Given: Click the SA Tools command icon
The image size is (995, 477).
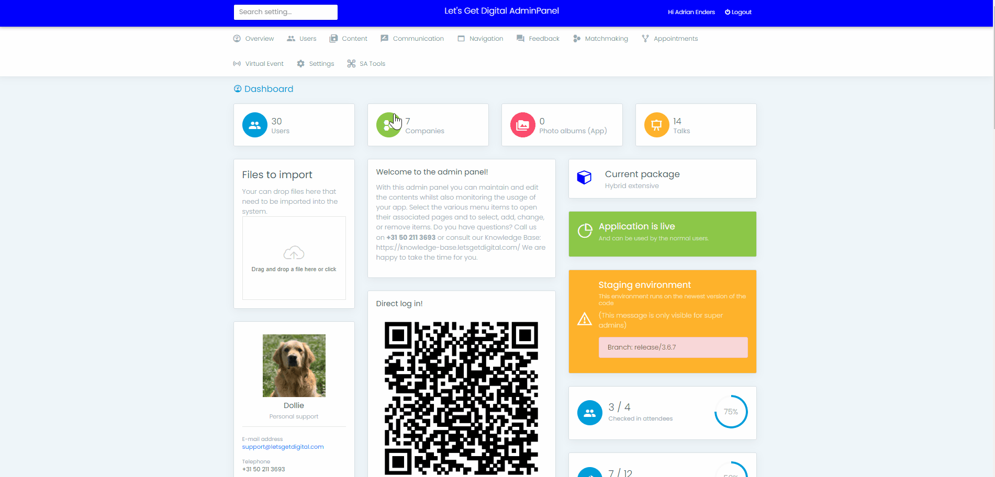Looking at the screenshot, I should coord(351,64).
